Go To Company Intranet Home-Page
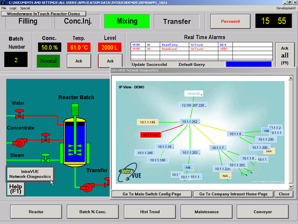 pyautogui.click(x=233, y=194)
